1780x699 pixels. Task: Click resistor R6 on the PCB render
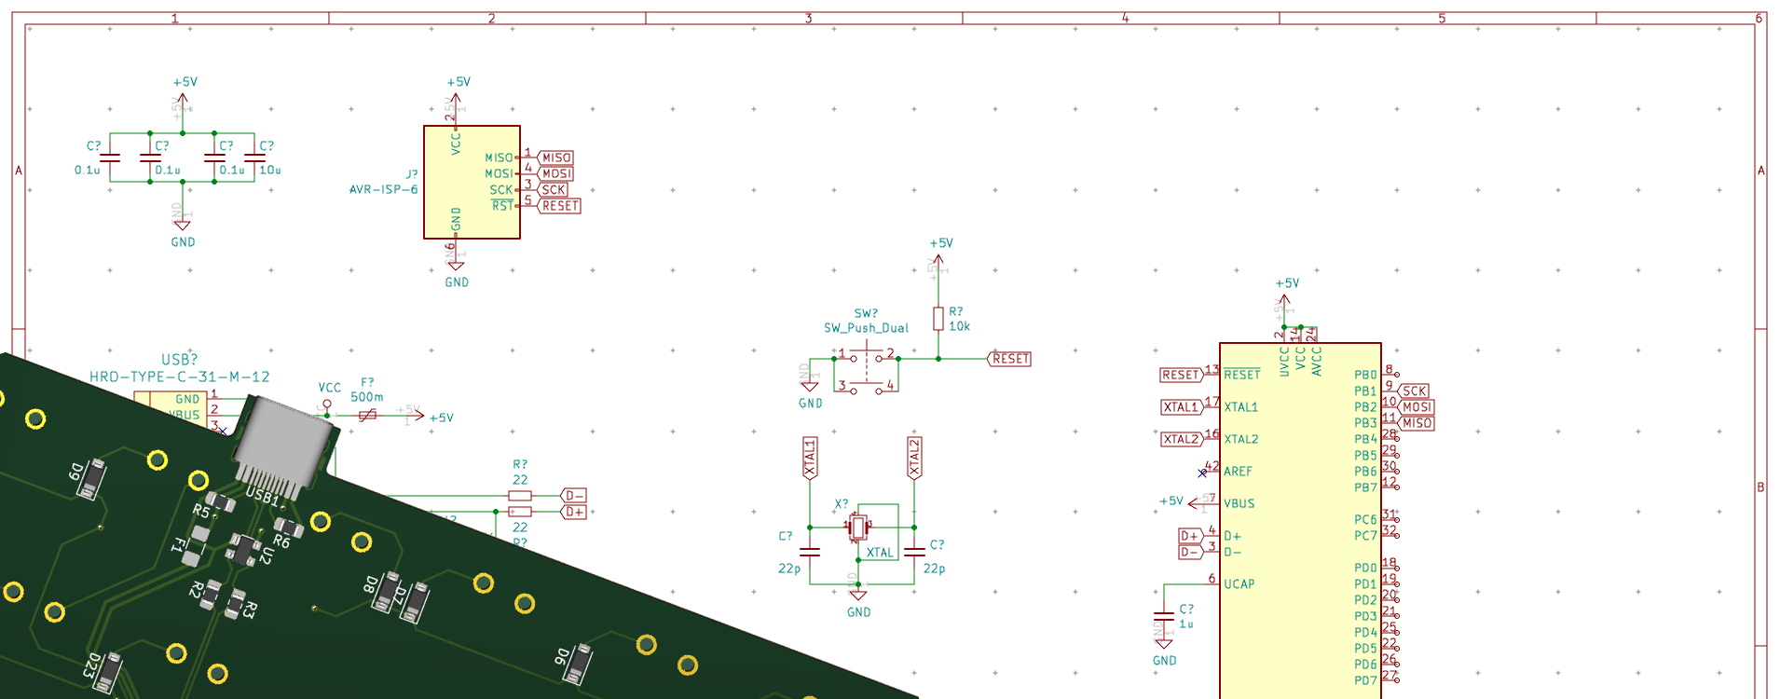point(288,527)
